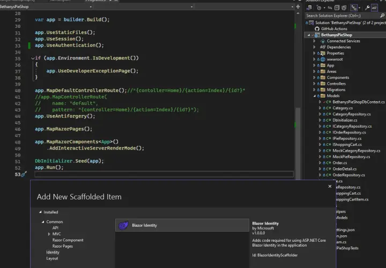Click the wwwroot globe icon
The image size is (386, 268).
coord(323,59)
